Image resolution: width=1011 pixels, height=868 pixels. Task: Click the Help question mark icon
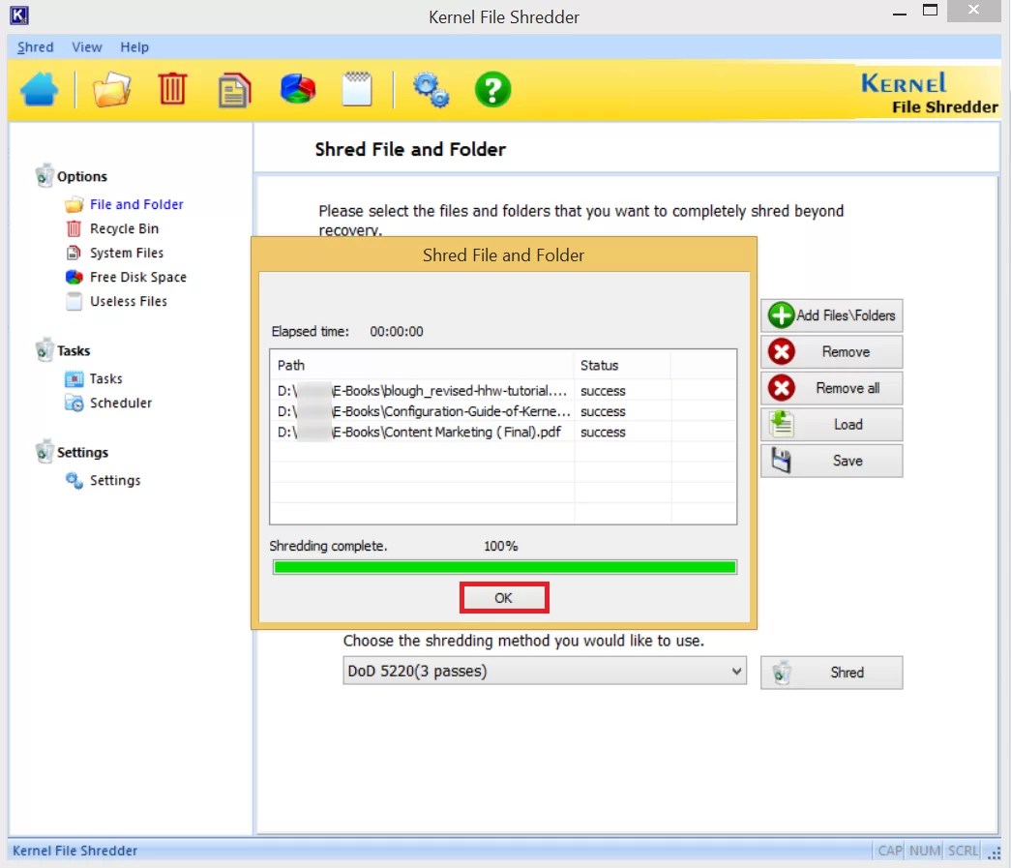492,89
